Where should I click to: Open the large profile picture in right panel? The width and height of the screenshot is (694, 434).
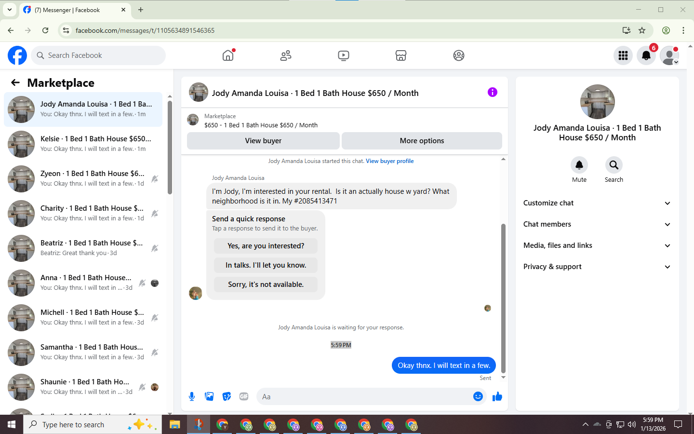(597, 102)
